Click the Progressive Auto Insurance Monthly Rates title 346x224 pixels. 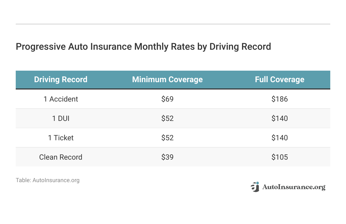click(143, 47)
